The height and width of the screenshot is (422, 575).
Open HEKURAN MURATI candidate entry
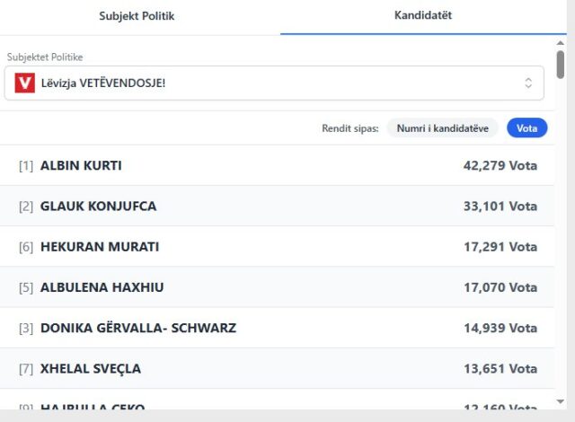(x=100, y=247)
